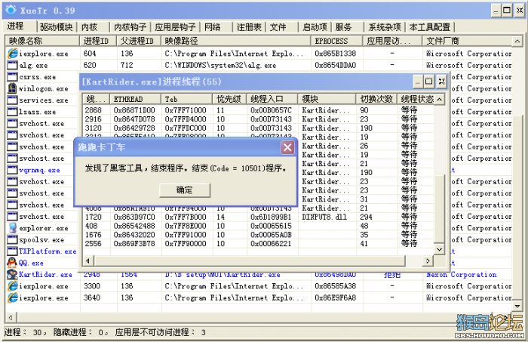The image size is (528, 342).
Task: Click EPROCESS value 0x865B1338
Action: point(336,54)
